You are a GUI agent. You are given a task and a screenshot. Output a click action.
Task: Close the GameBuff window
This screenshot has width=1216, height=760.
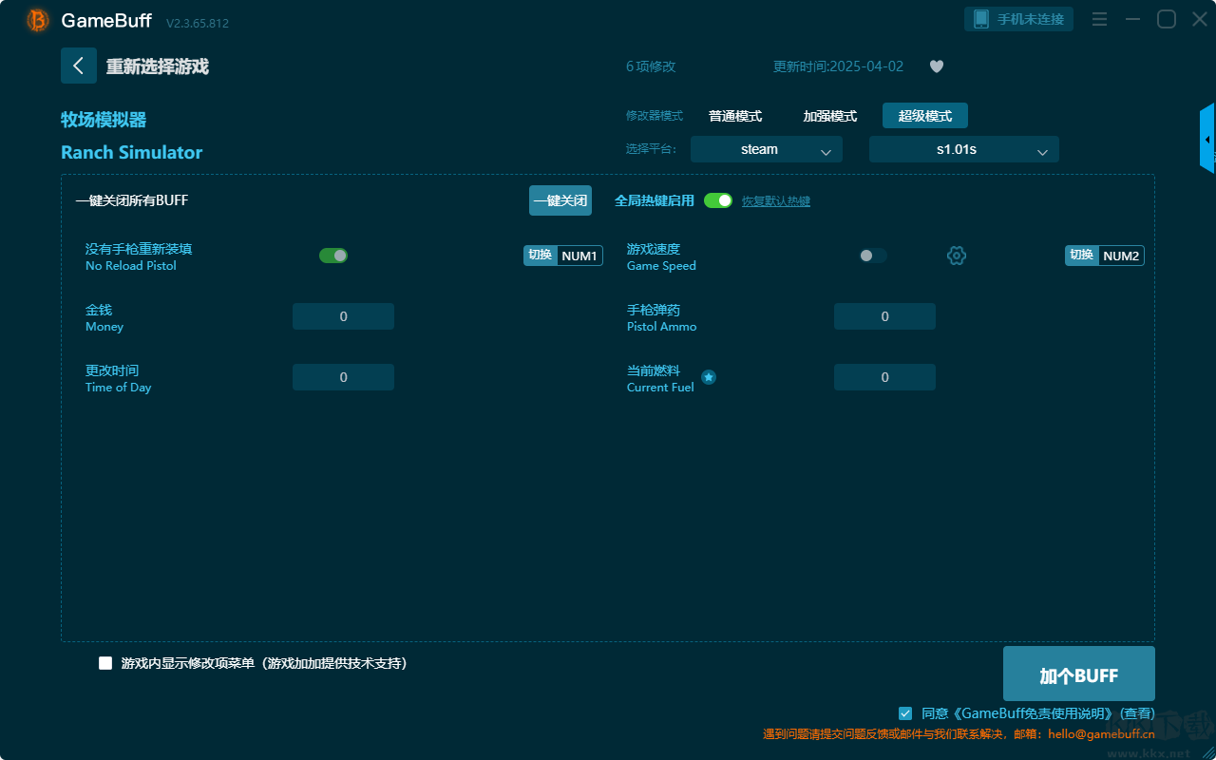click(x=1200, y=19)
